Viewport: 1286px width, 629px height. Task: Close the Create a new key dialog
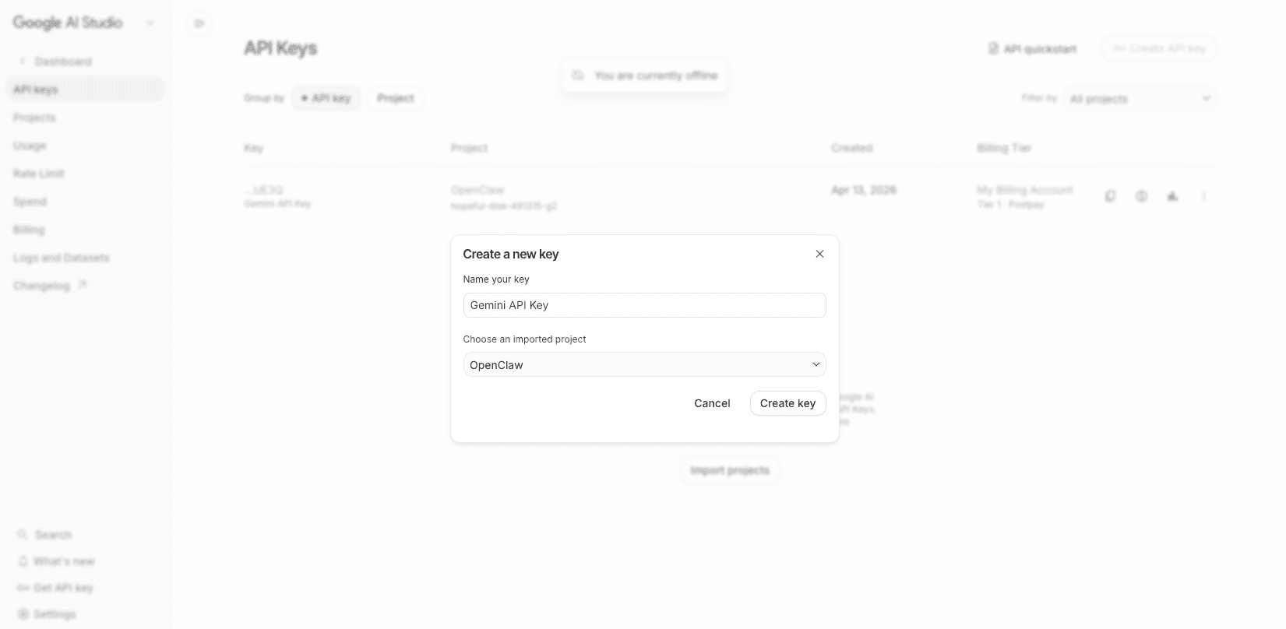click(819, 254)
